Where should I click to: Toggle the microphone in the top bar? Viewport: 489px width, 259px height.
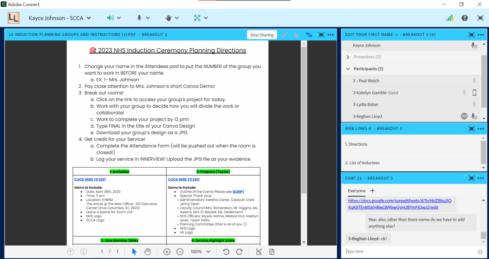coord(139,18)
